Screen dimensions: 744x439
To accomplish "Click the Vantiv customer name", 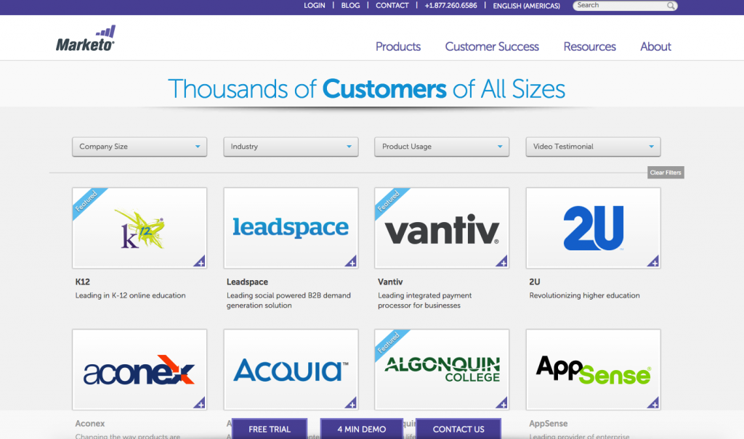I will point(390,282).
